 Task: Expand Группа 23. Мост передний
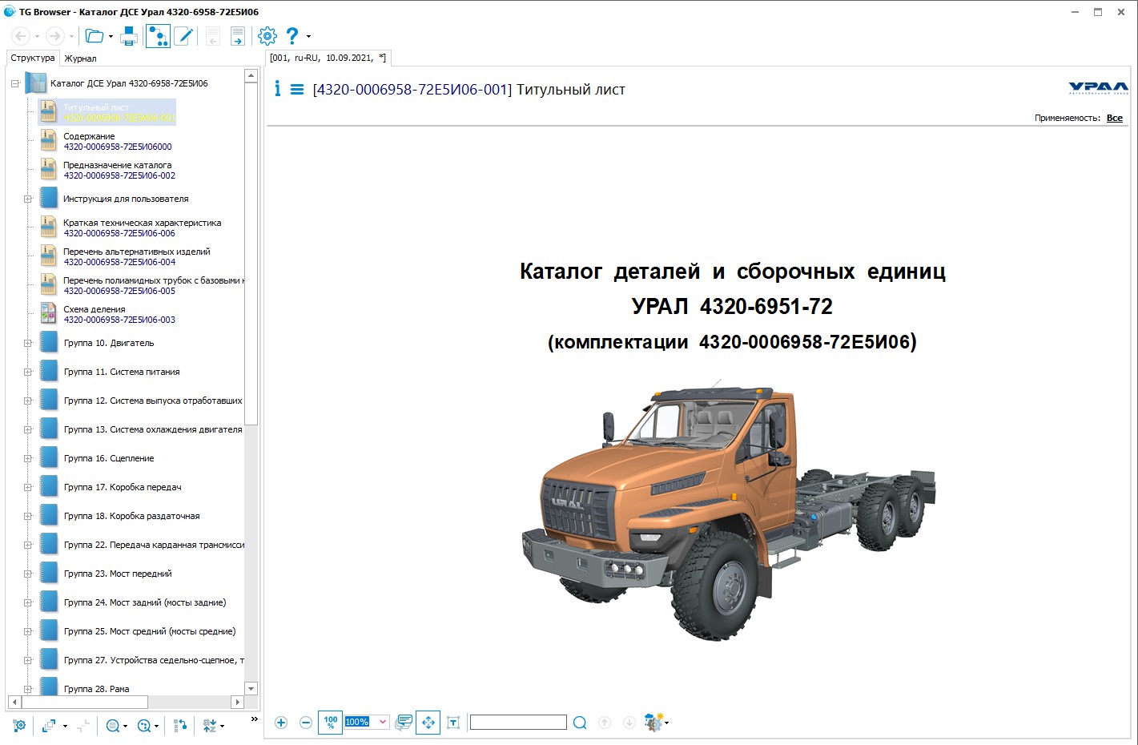click(x=27, y=574)
